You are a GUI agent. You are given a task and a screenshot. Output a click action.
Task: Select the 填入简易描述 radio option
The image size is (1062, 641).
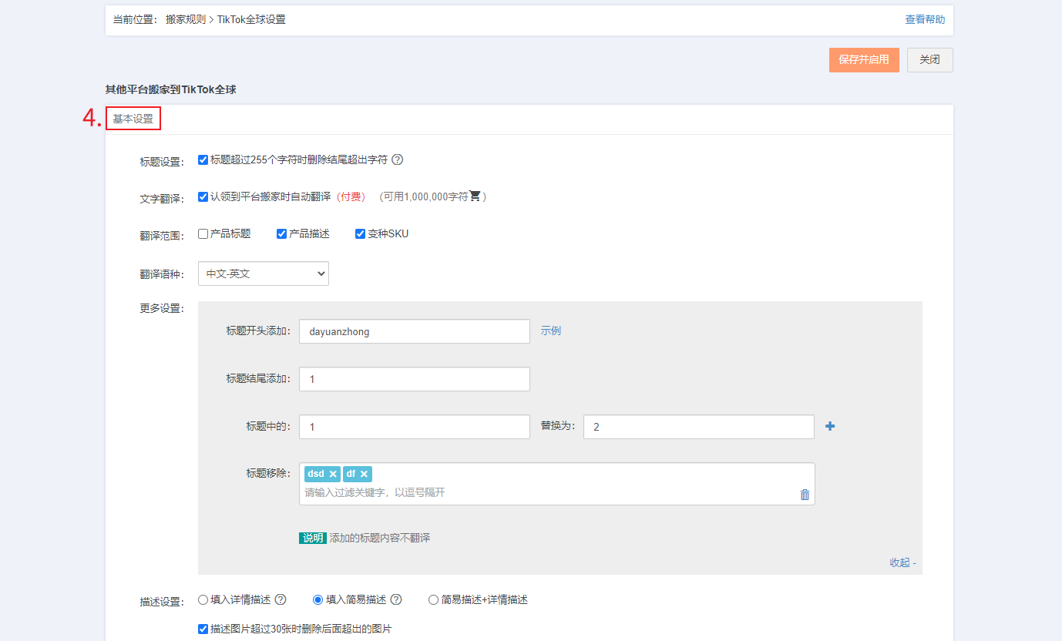pos(318,599)
